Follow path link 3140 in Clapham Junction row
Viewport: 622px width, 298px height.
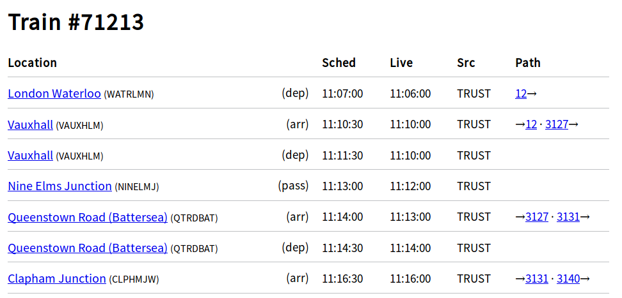(568, 279)
